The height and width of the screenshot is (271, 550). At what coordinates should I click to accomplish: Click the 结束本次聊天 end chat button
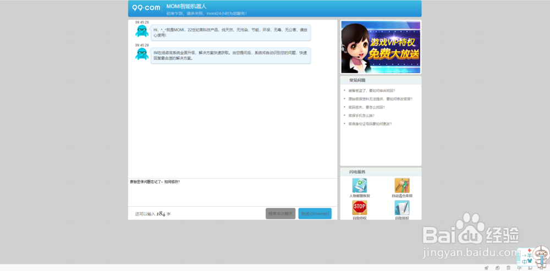tap(280, 213)
